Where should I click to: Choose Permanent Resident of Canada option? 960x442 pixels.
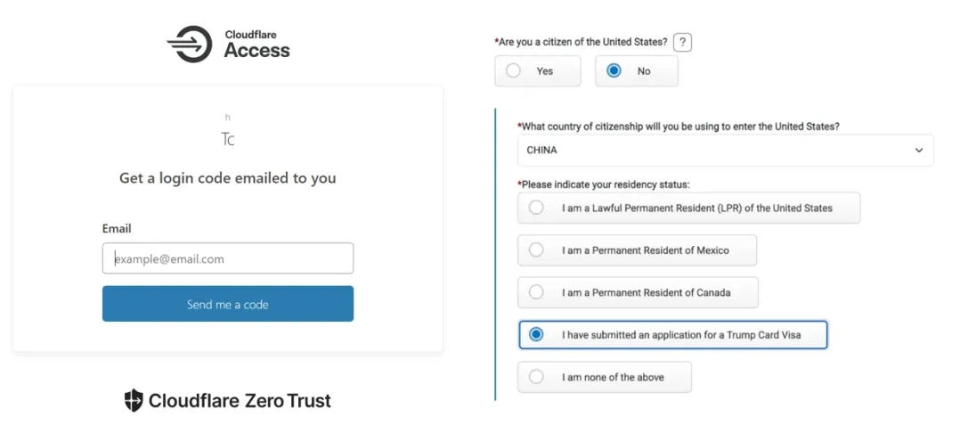536,292
